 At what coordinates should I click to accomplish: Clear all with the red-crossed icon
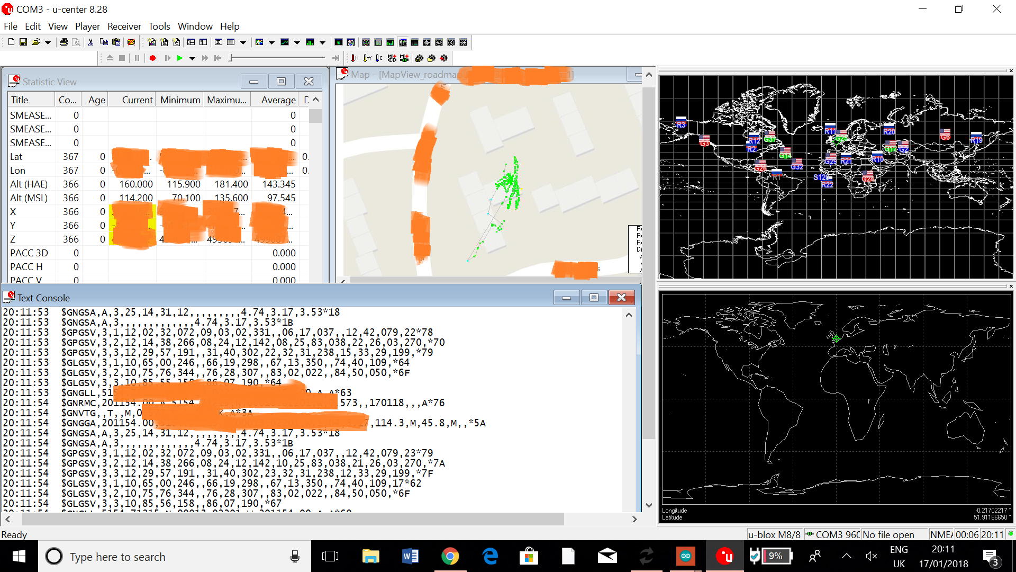[x=131, y=42]
